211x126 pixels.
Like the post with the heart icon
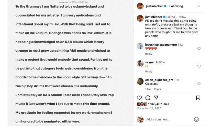pos(139,98)
